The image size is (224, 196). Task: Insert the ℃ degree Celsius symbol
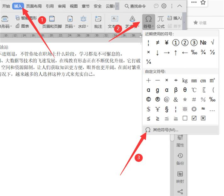point(194,90)
